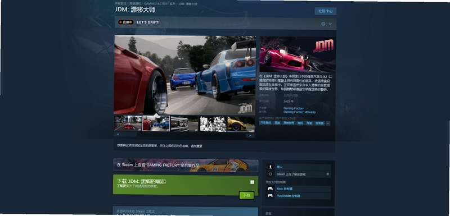
Task: Click the 2025 年 release date text
Action: [x=289, y=102]
